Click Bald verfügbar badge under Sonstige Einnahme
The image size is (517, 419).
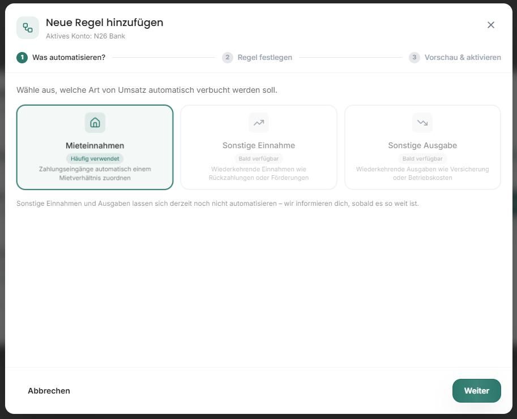point(258,159)
